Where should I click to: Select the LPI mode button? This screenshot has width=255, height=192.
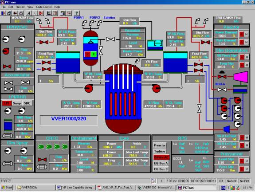(x=7, y=103)
